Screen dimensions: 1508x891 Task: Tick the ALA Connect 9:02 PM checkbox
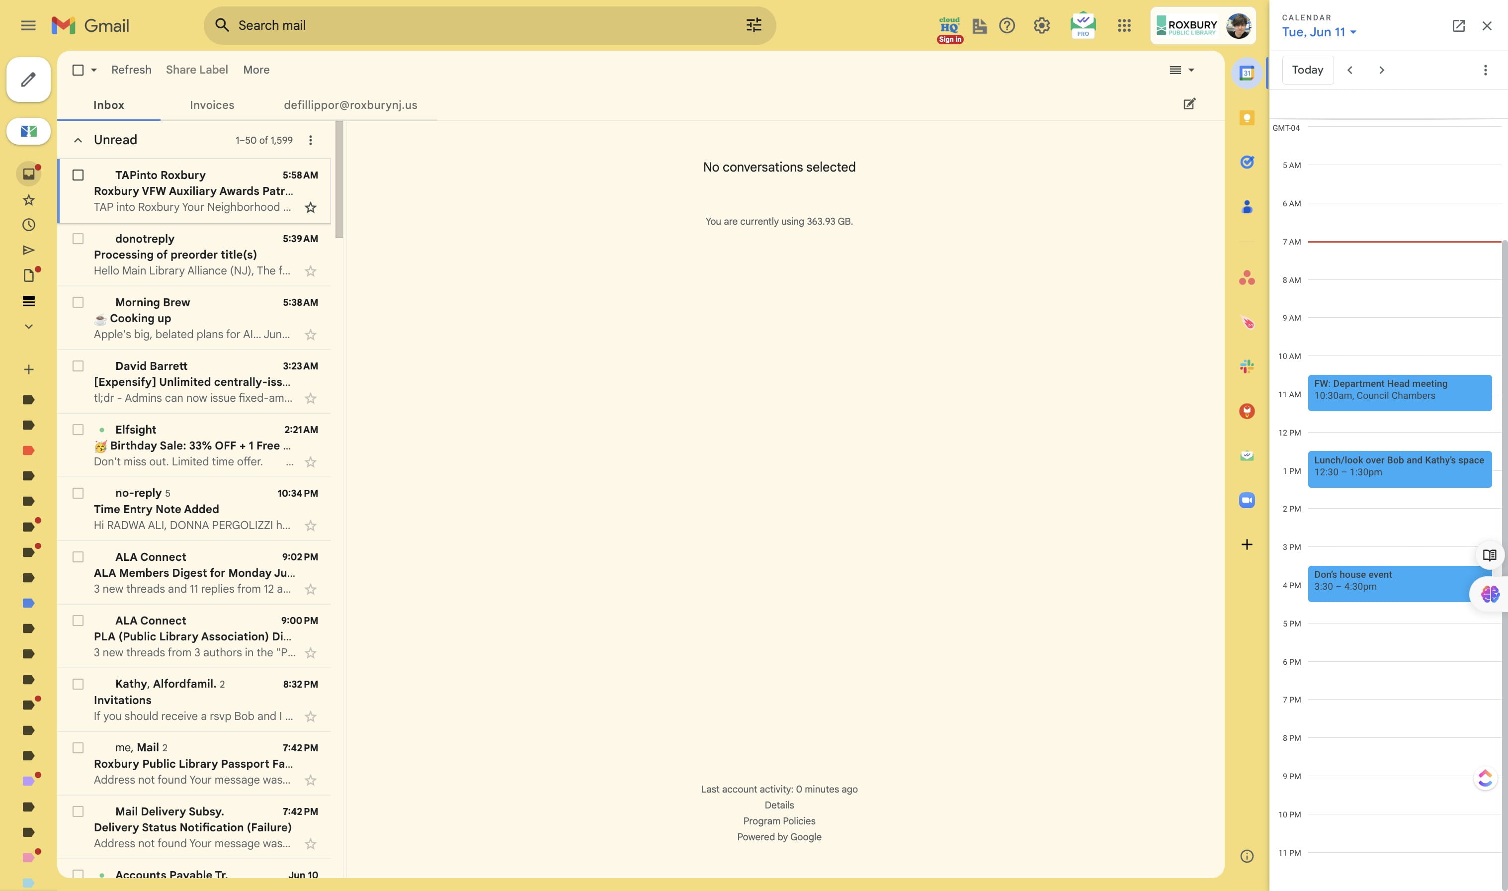pyautogui.click(x=78, y=557)
